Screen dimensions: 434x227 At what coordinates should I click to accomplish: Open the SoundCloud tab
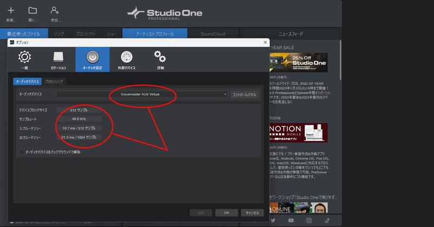click(213, 34)
